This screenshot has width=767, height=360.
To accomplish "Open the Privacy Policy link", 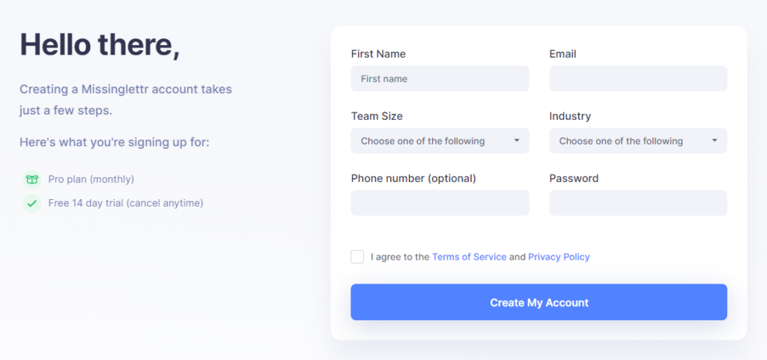I will 559,257.
